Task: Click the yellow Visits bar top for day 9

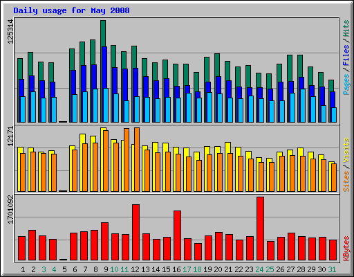Action: (103, 129)
